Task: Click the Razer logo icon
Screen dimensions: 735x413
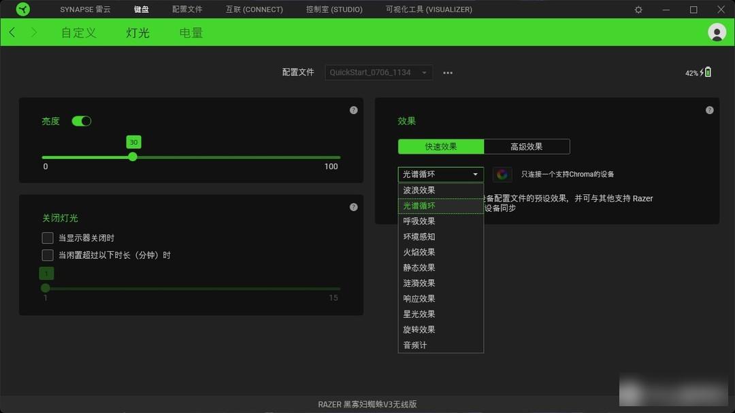Action: point(22,9)
